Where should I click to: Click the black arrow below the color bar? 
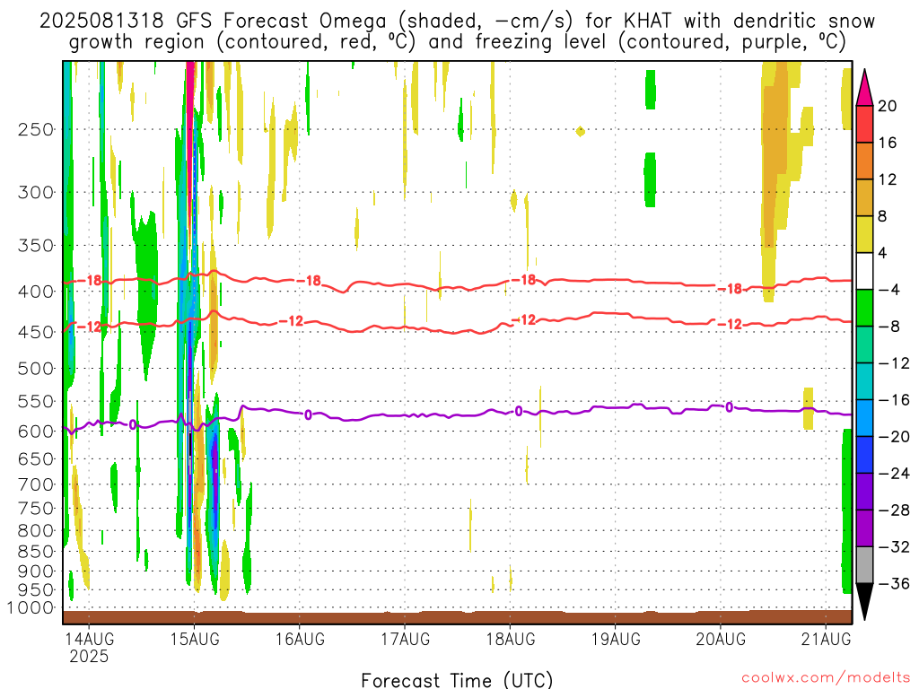click(864, 602)
